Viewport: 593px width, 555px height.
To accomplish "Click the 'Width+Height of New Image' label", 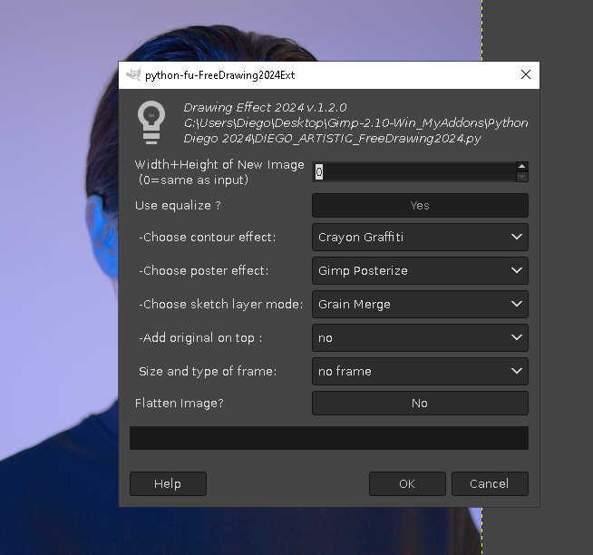I will (x=219, y=164).
